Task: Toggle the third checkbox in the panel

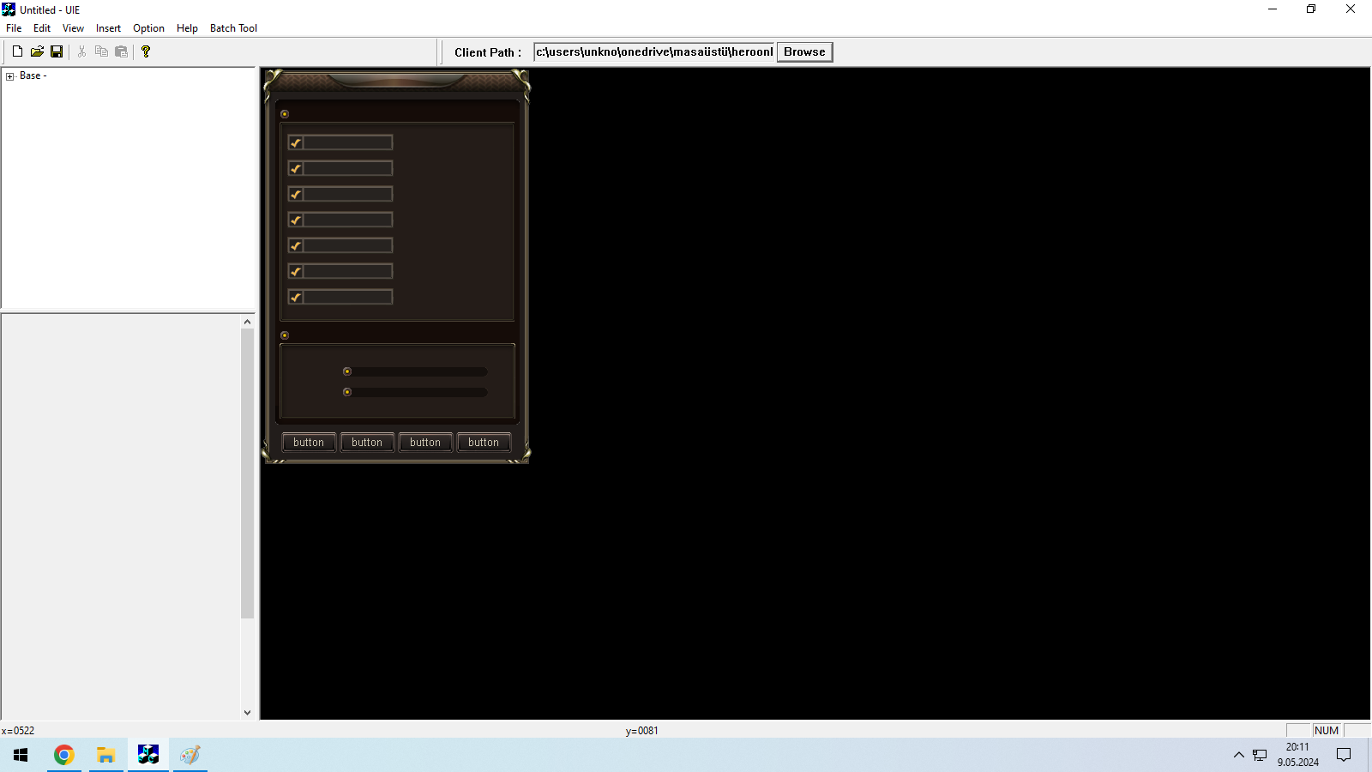Action: click(x=296, y=194)
